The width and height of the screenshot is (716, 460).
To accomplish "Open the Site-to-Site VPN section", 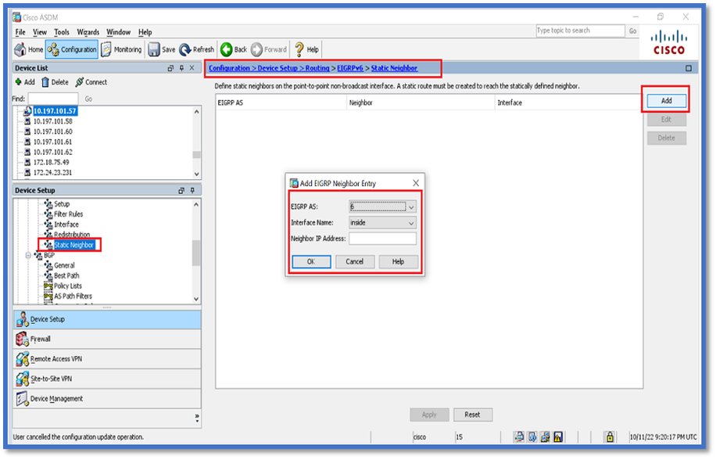I will [107, 379].
